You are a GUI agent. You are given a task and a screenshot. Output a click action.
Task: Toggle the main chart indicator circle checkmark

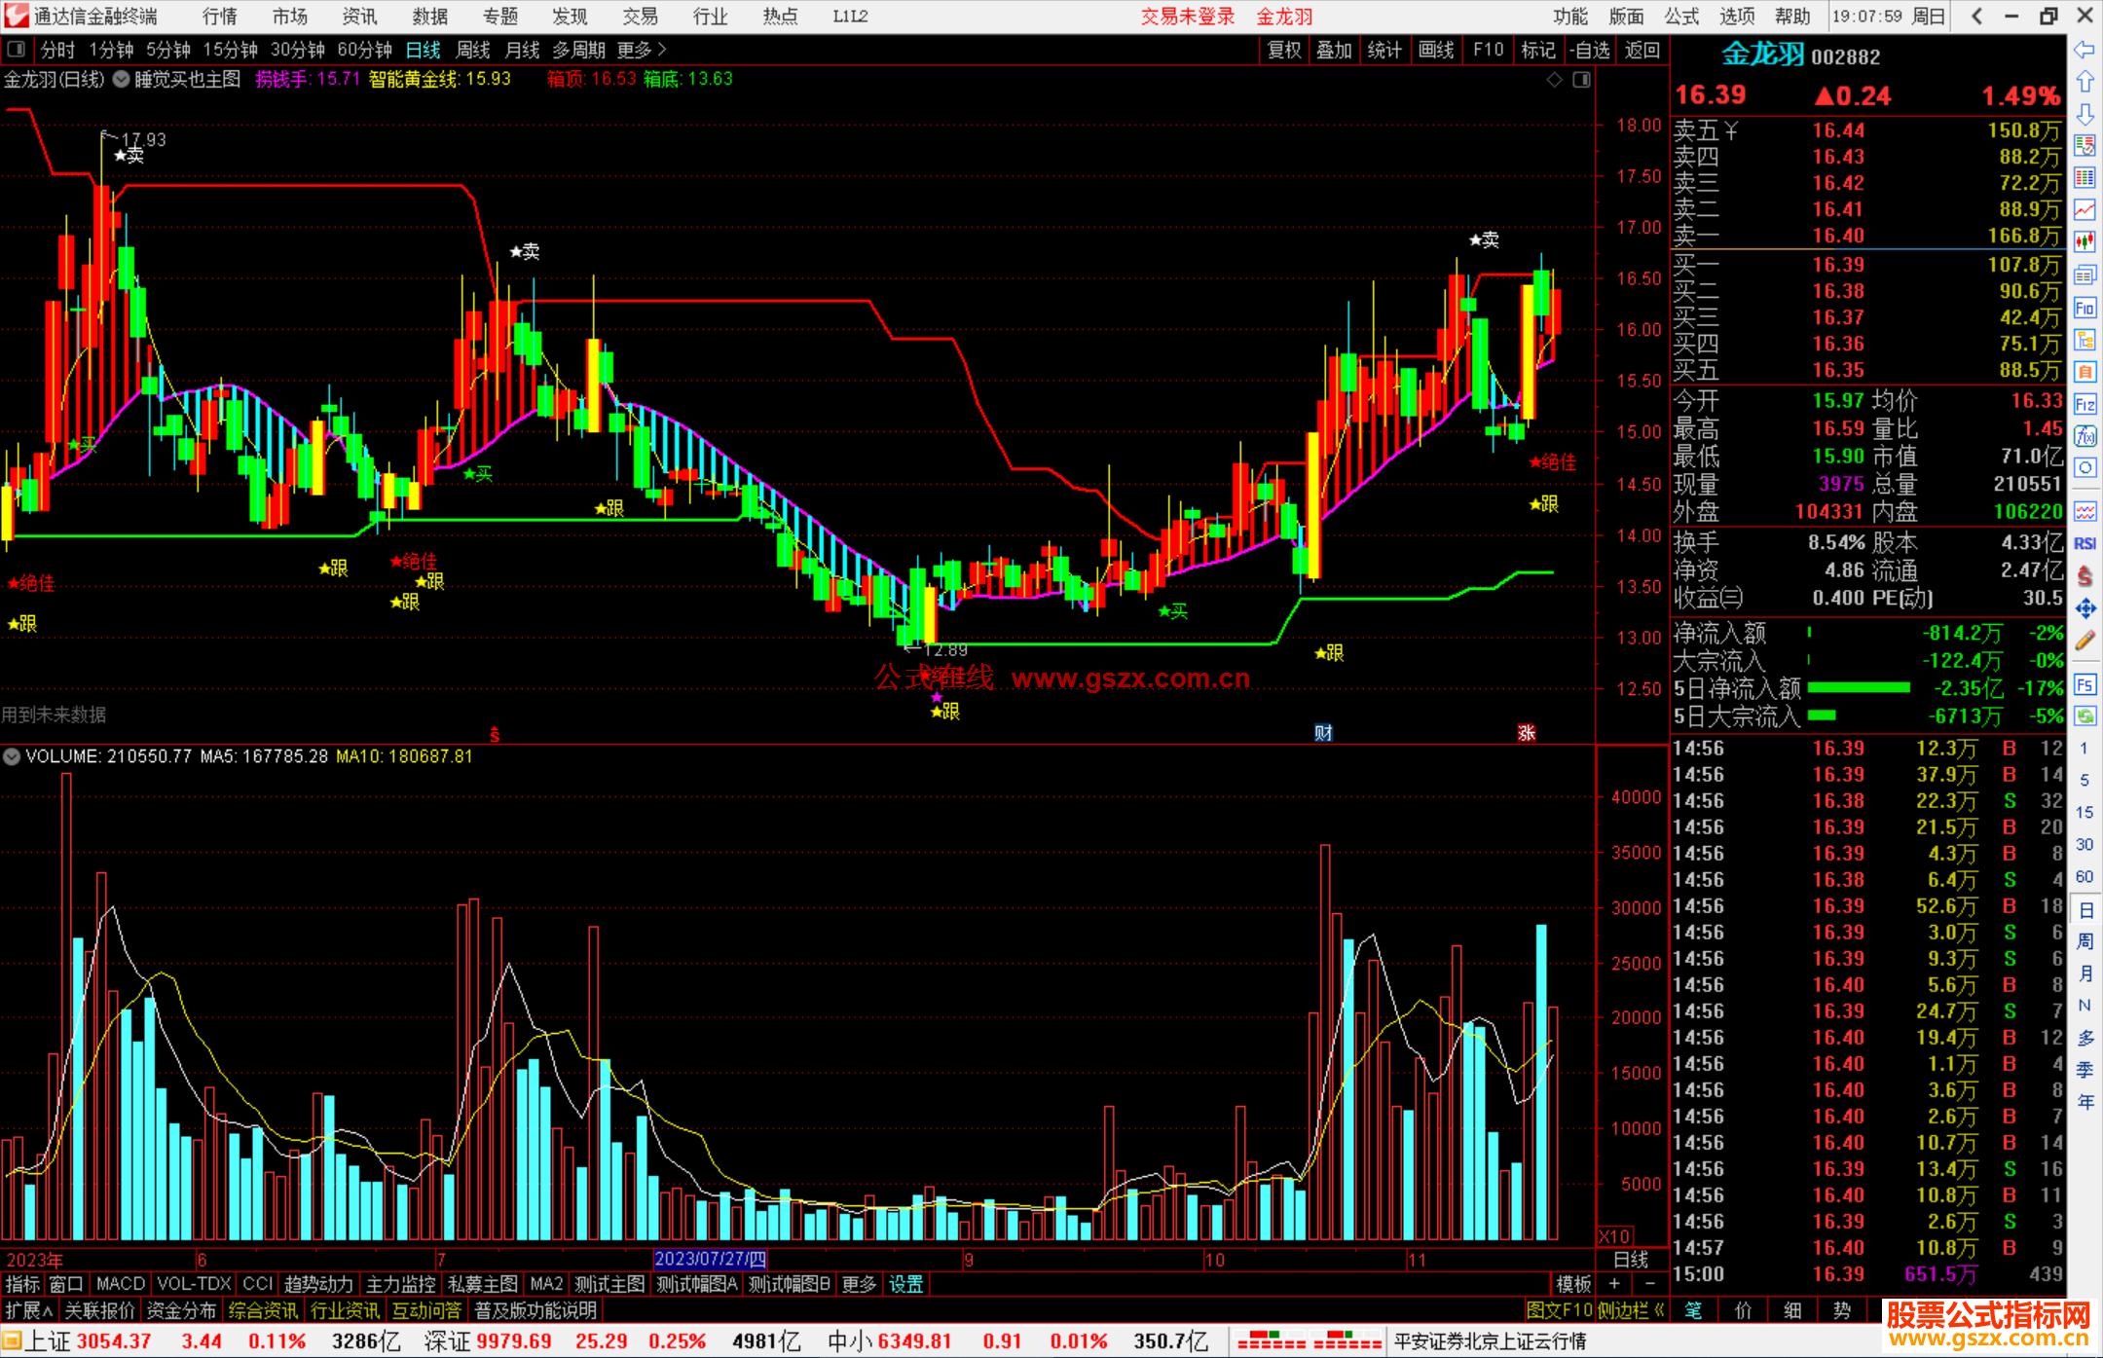coord(121,80)
